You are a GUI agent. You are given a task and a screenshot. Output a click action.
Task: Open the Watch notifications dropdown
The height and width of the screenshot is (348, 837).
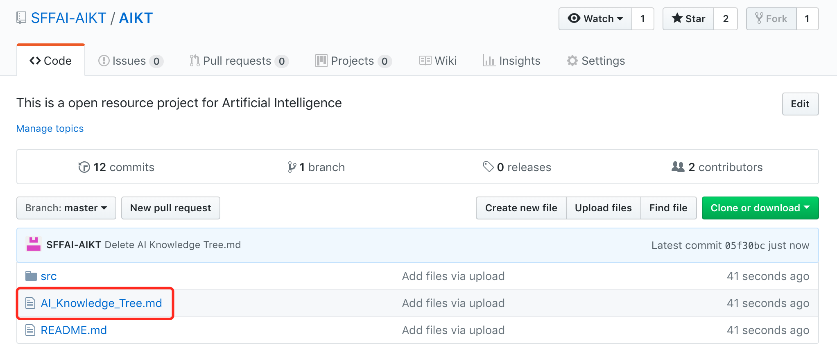pos(595,19)
